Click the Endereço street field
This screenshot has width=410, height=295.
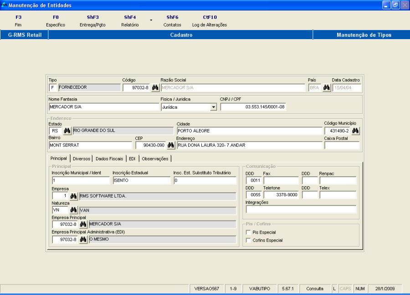(250, 145)
